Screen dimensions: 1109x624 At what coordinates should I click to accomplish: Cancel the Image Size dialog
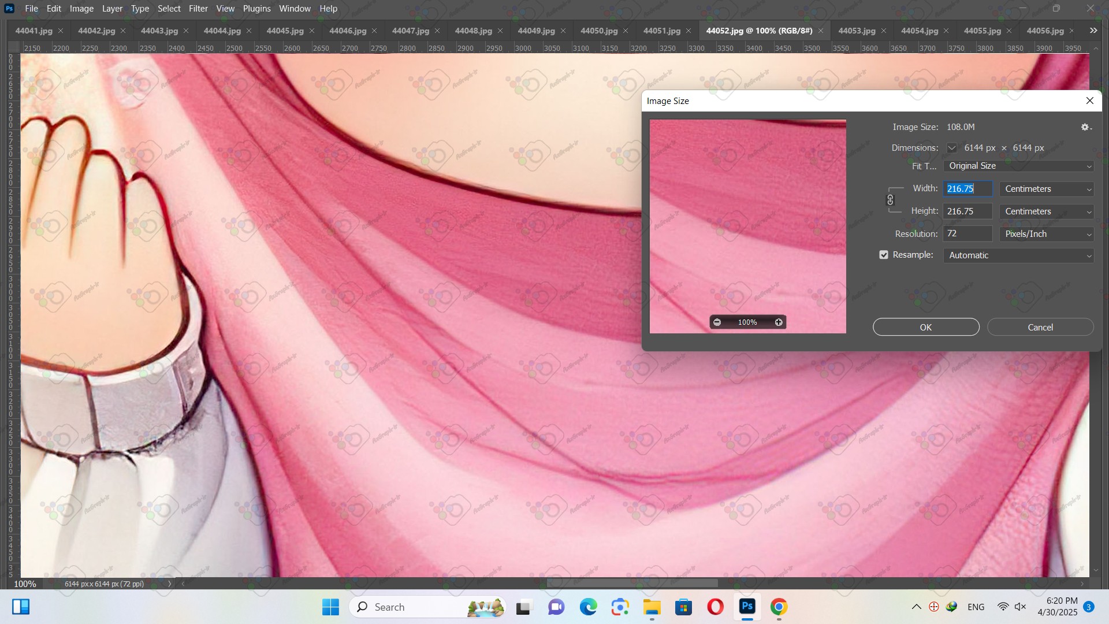[x=1040, y=327]
